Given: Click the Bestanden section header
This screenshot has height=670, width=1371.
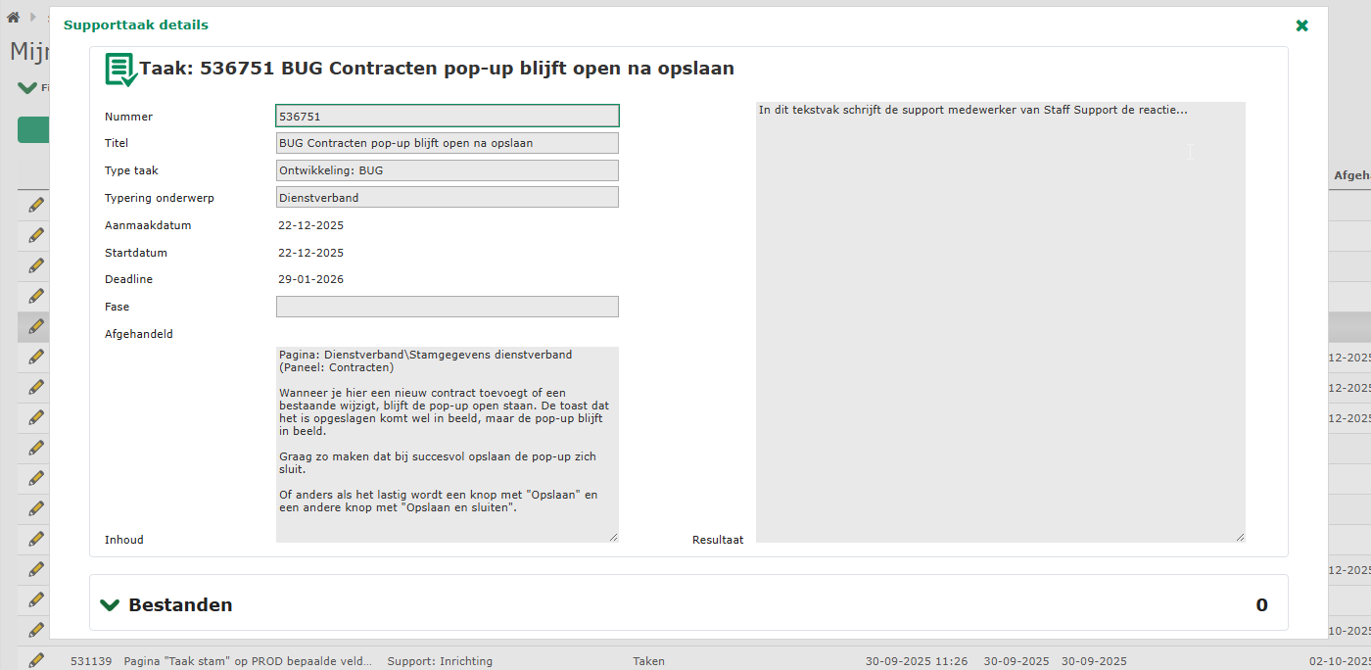Looking at the screenshot, I should (180, 604).
